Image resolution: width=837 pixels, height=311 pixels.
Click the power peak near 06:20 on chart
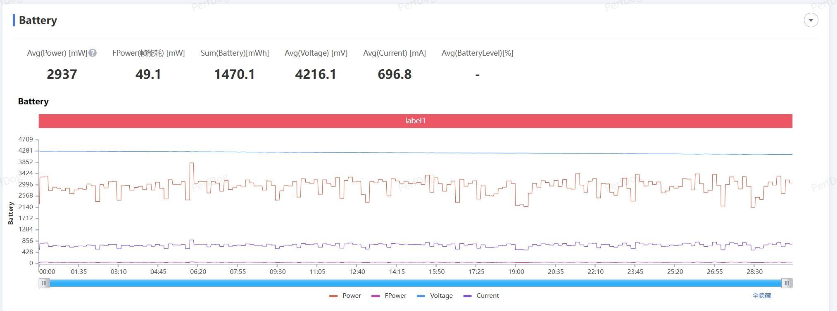(192, 163)
